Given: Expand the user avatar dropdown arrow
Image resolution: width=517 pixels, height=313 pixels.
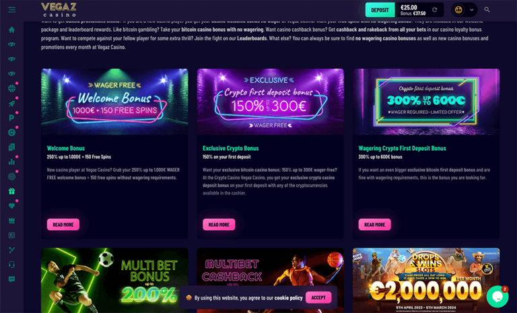Looking at the screenshot, I should click(472, 10).
